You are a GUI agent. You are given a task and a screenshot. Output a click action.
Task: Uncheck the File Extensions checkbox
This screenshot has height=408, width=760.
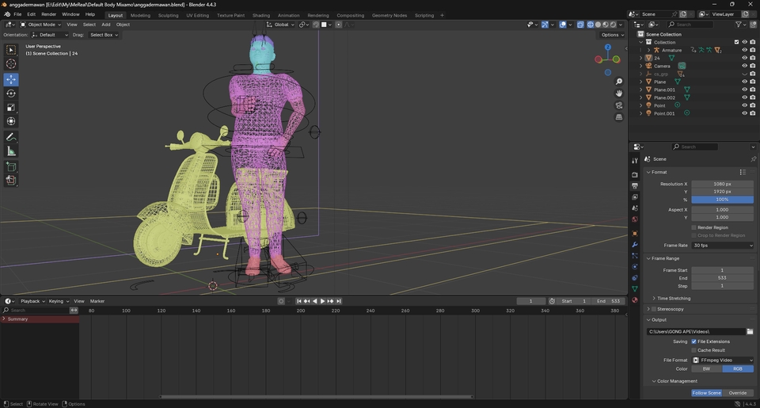pyautogui.click(x=694, y=341)
